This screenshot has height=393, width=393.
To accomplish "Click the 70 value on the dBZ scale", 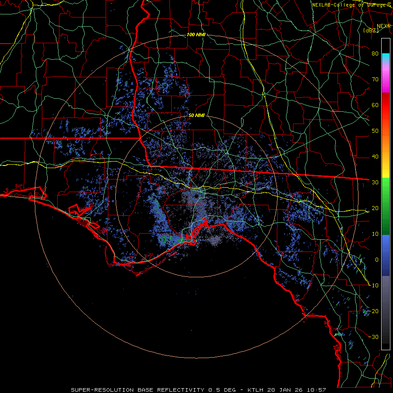I will coord(375,79).
